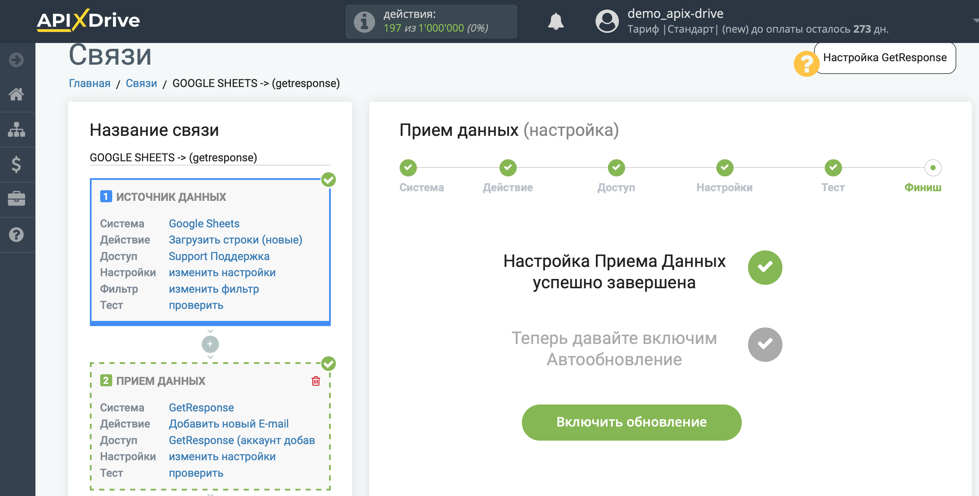Open the connections sitemap icon in sidebar
The width and height of the screenshot is (979, 496).
[x=16, y=130]
